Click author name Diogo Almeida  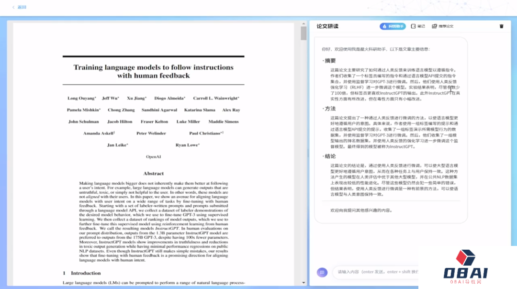tap(170, 98)
